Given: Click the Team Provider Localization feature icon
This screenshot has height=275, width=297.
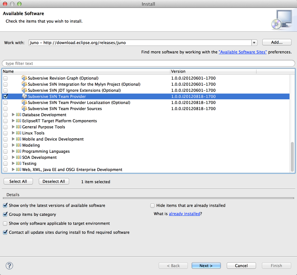Looking at the screenshot, I should [x=24, y=102].
